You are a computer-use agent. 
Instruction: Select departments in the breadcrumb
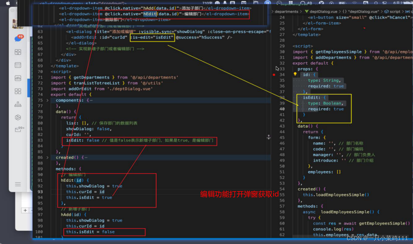coord(286,12)
